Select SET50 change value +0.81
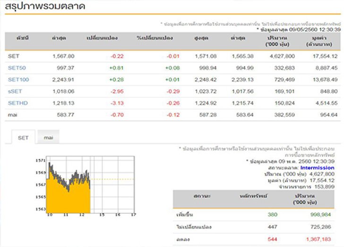Viewport: 344px width, 247px height. click(117, 68)
